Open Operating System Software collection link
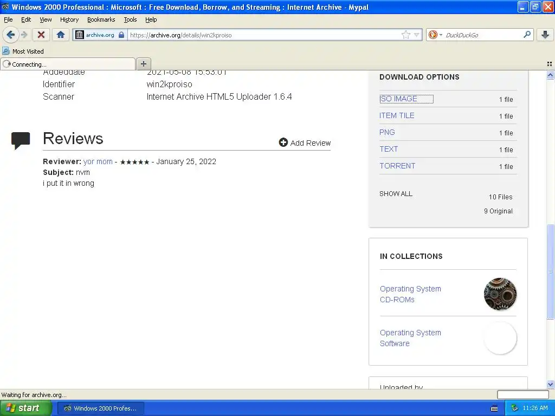Viewport: 555px width, 416px height. coord(410,338)
